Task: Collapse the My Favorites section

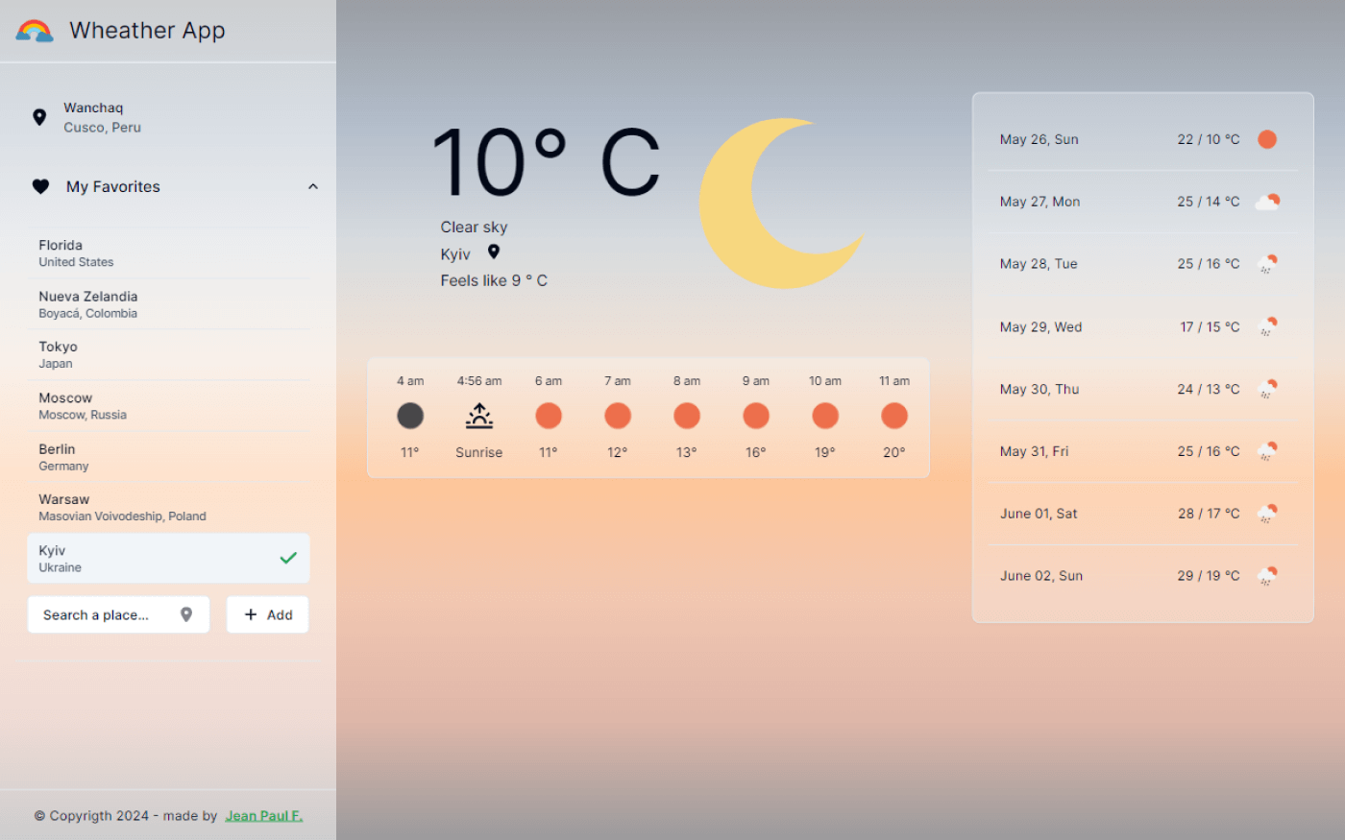Action: [x=312, y=186]
